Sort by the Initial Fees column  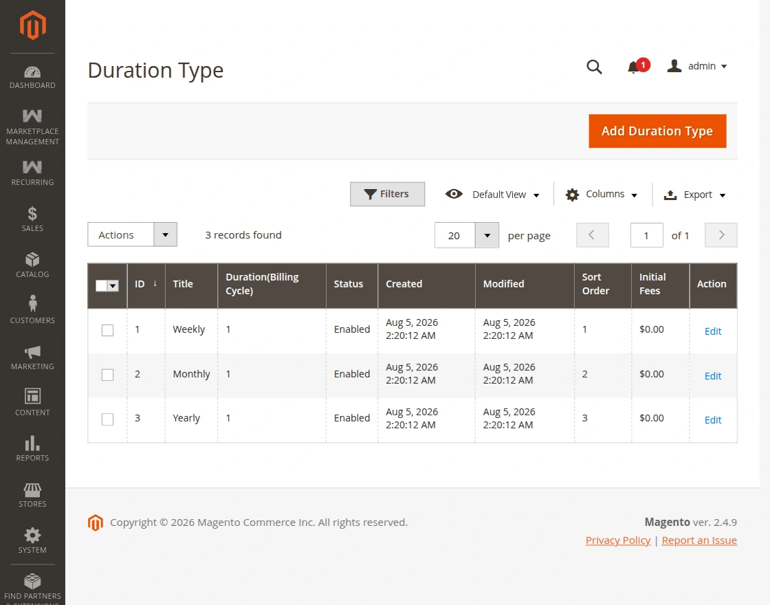pos(661,285)
